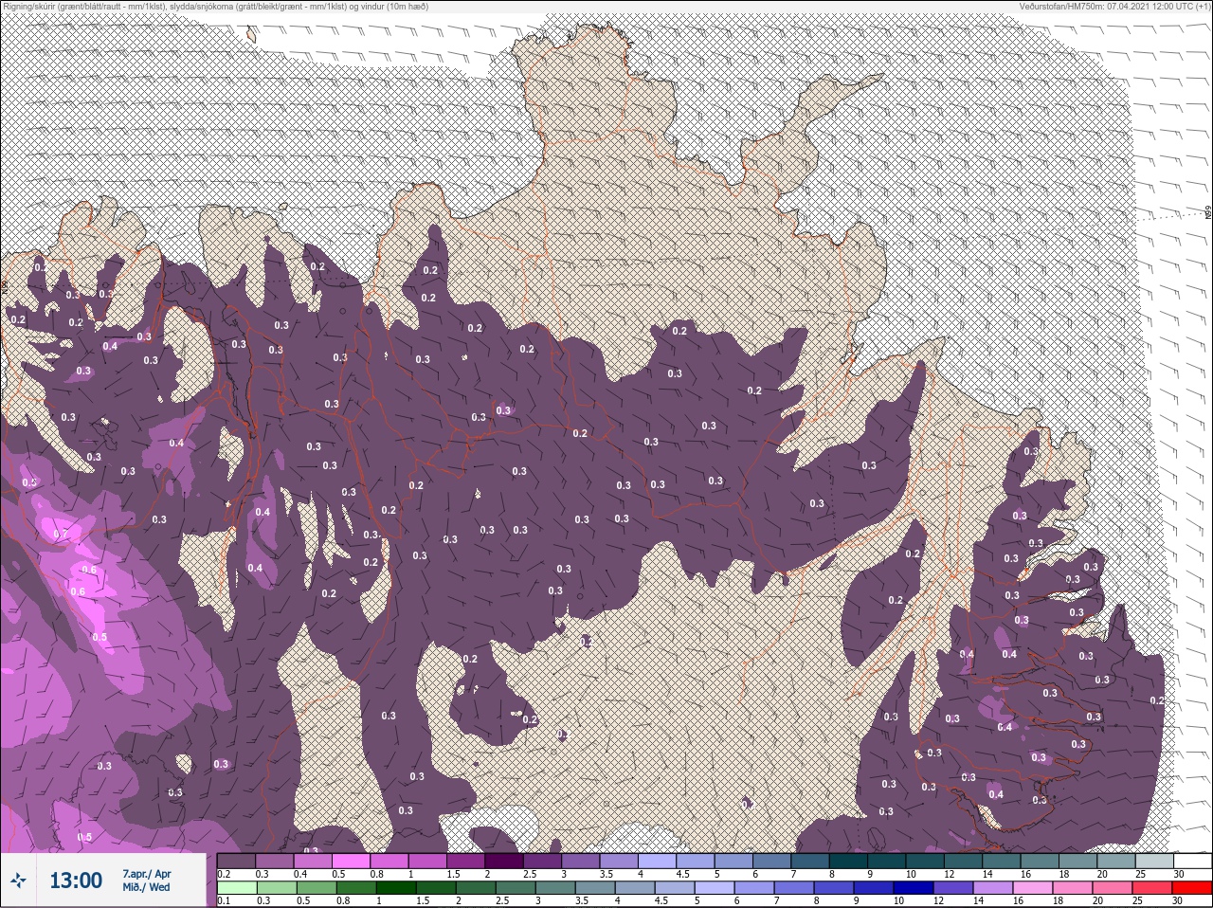Click the light blue 5 swatch in rain legend
Image resolution: width=1213 pixels, height=908 pixels.
click(714, 888)
